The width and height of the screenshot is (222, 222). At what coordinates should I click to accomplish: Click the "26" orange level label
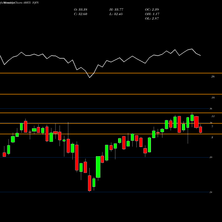pos(213,77)
